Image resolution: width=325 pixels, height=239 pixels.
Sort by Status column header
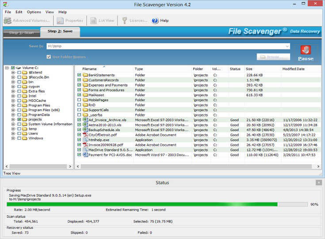click(236, 69)
